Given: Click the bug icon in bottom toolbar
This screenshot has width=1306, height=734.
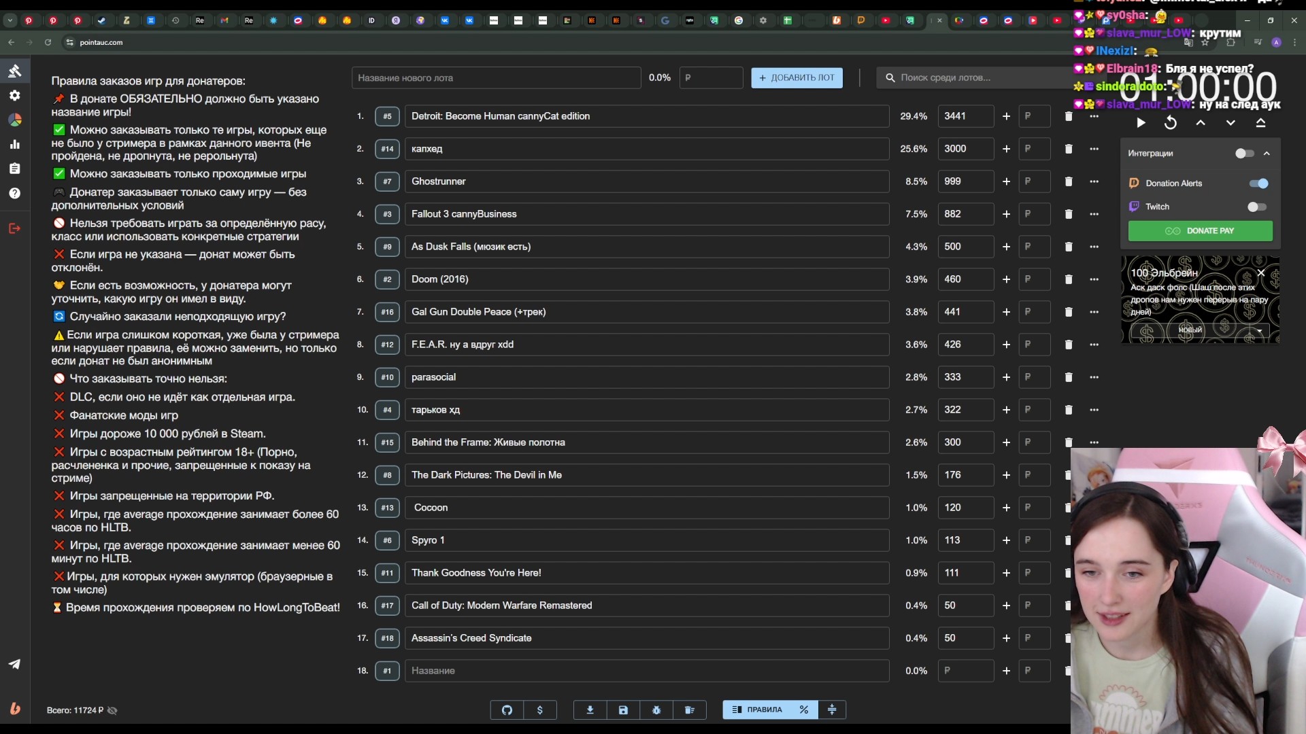Looking at the screenshot, I should pos(656,710).
